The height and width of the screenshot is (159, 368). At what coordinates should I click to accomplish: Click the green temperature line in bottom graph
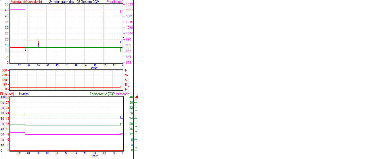click(72, 125)
